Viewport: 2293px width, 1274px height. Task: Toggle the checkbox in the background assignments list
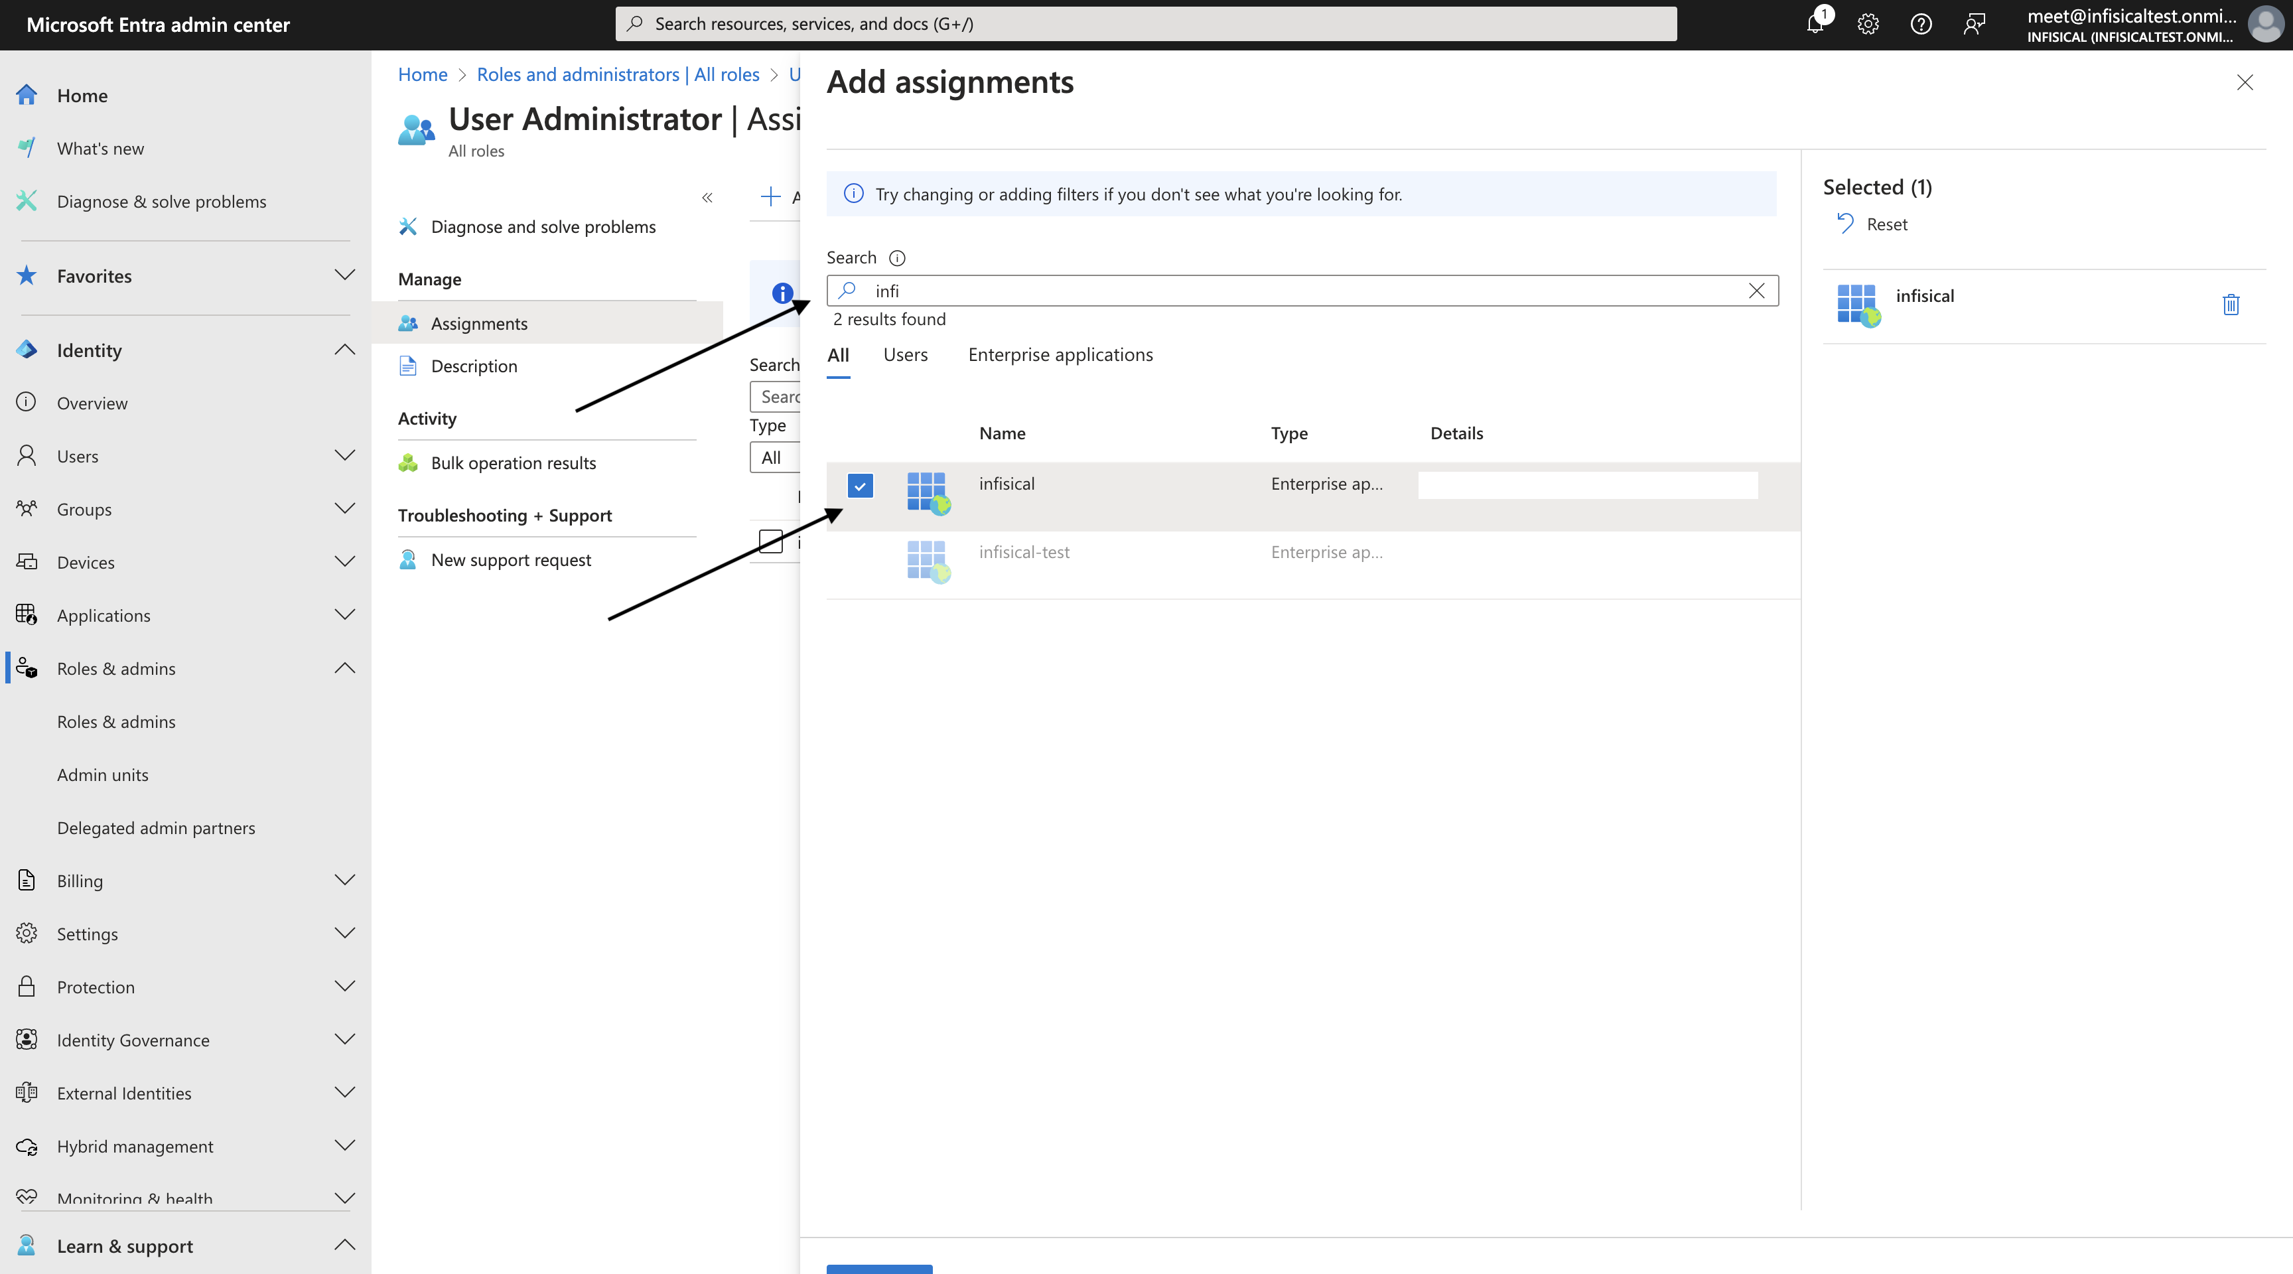pyautogui.click(x=771, y=541)
